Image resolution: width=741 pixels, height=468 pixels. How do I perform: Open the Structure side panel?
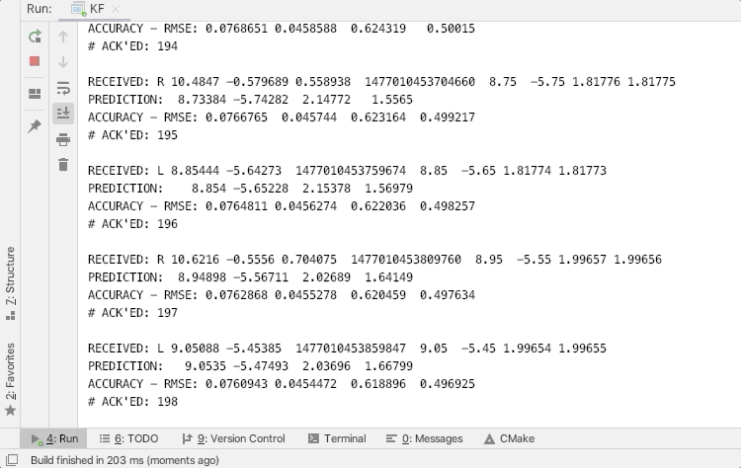click(x=11, y=283)
